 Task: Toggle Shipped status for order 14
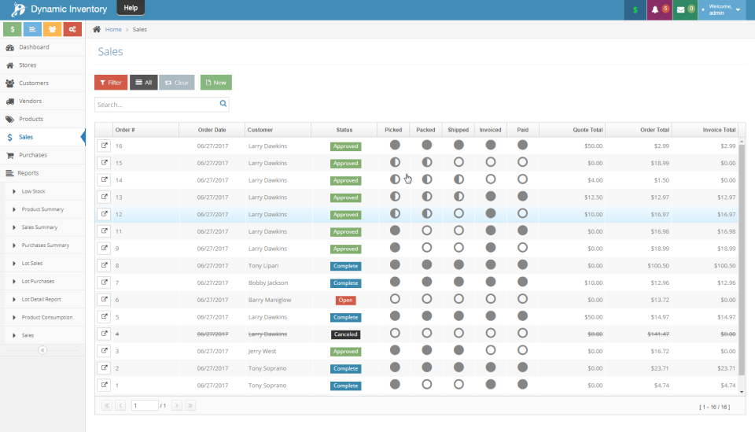[x=459, y=179]
